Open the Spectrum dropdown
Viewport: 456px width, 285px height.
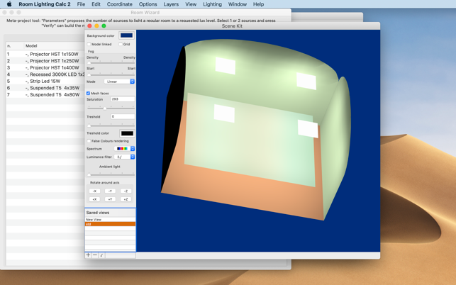click(x=125, y=149)
